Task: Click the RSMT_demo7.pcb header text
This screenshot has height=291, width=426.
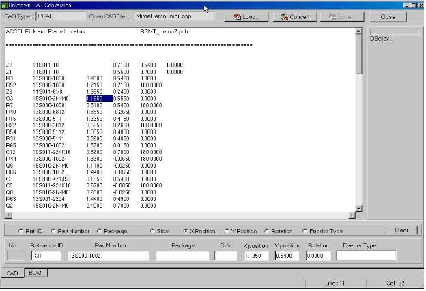Action: tap(164, 31)
